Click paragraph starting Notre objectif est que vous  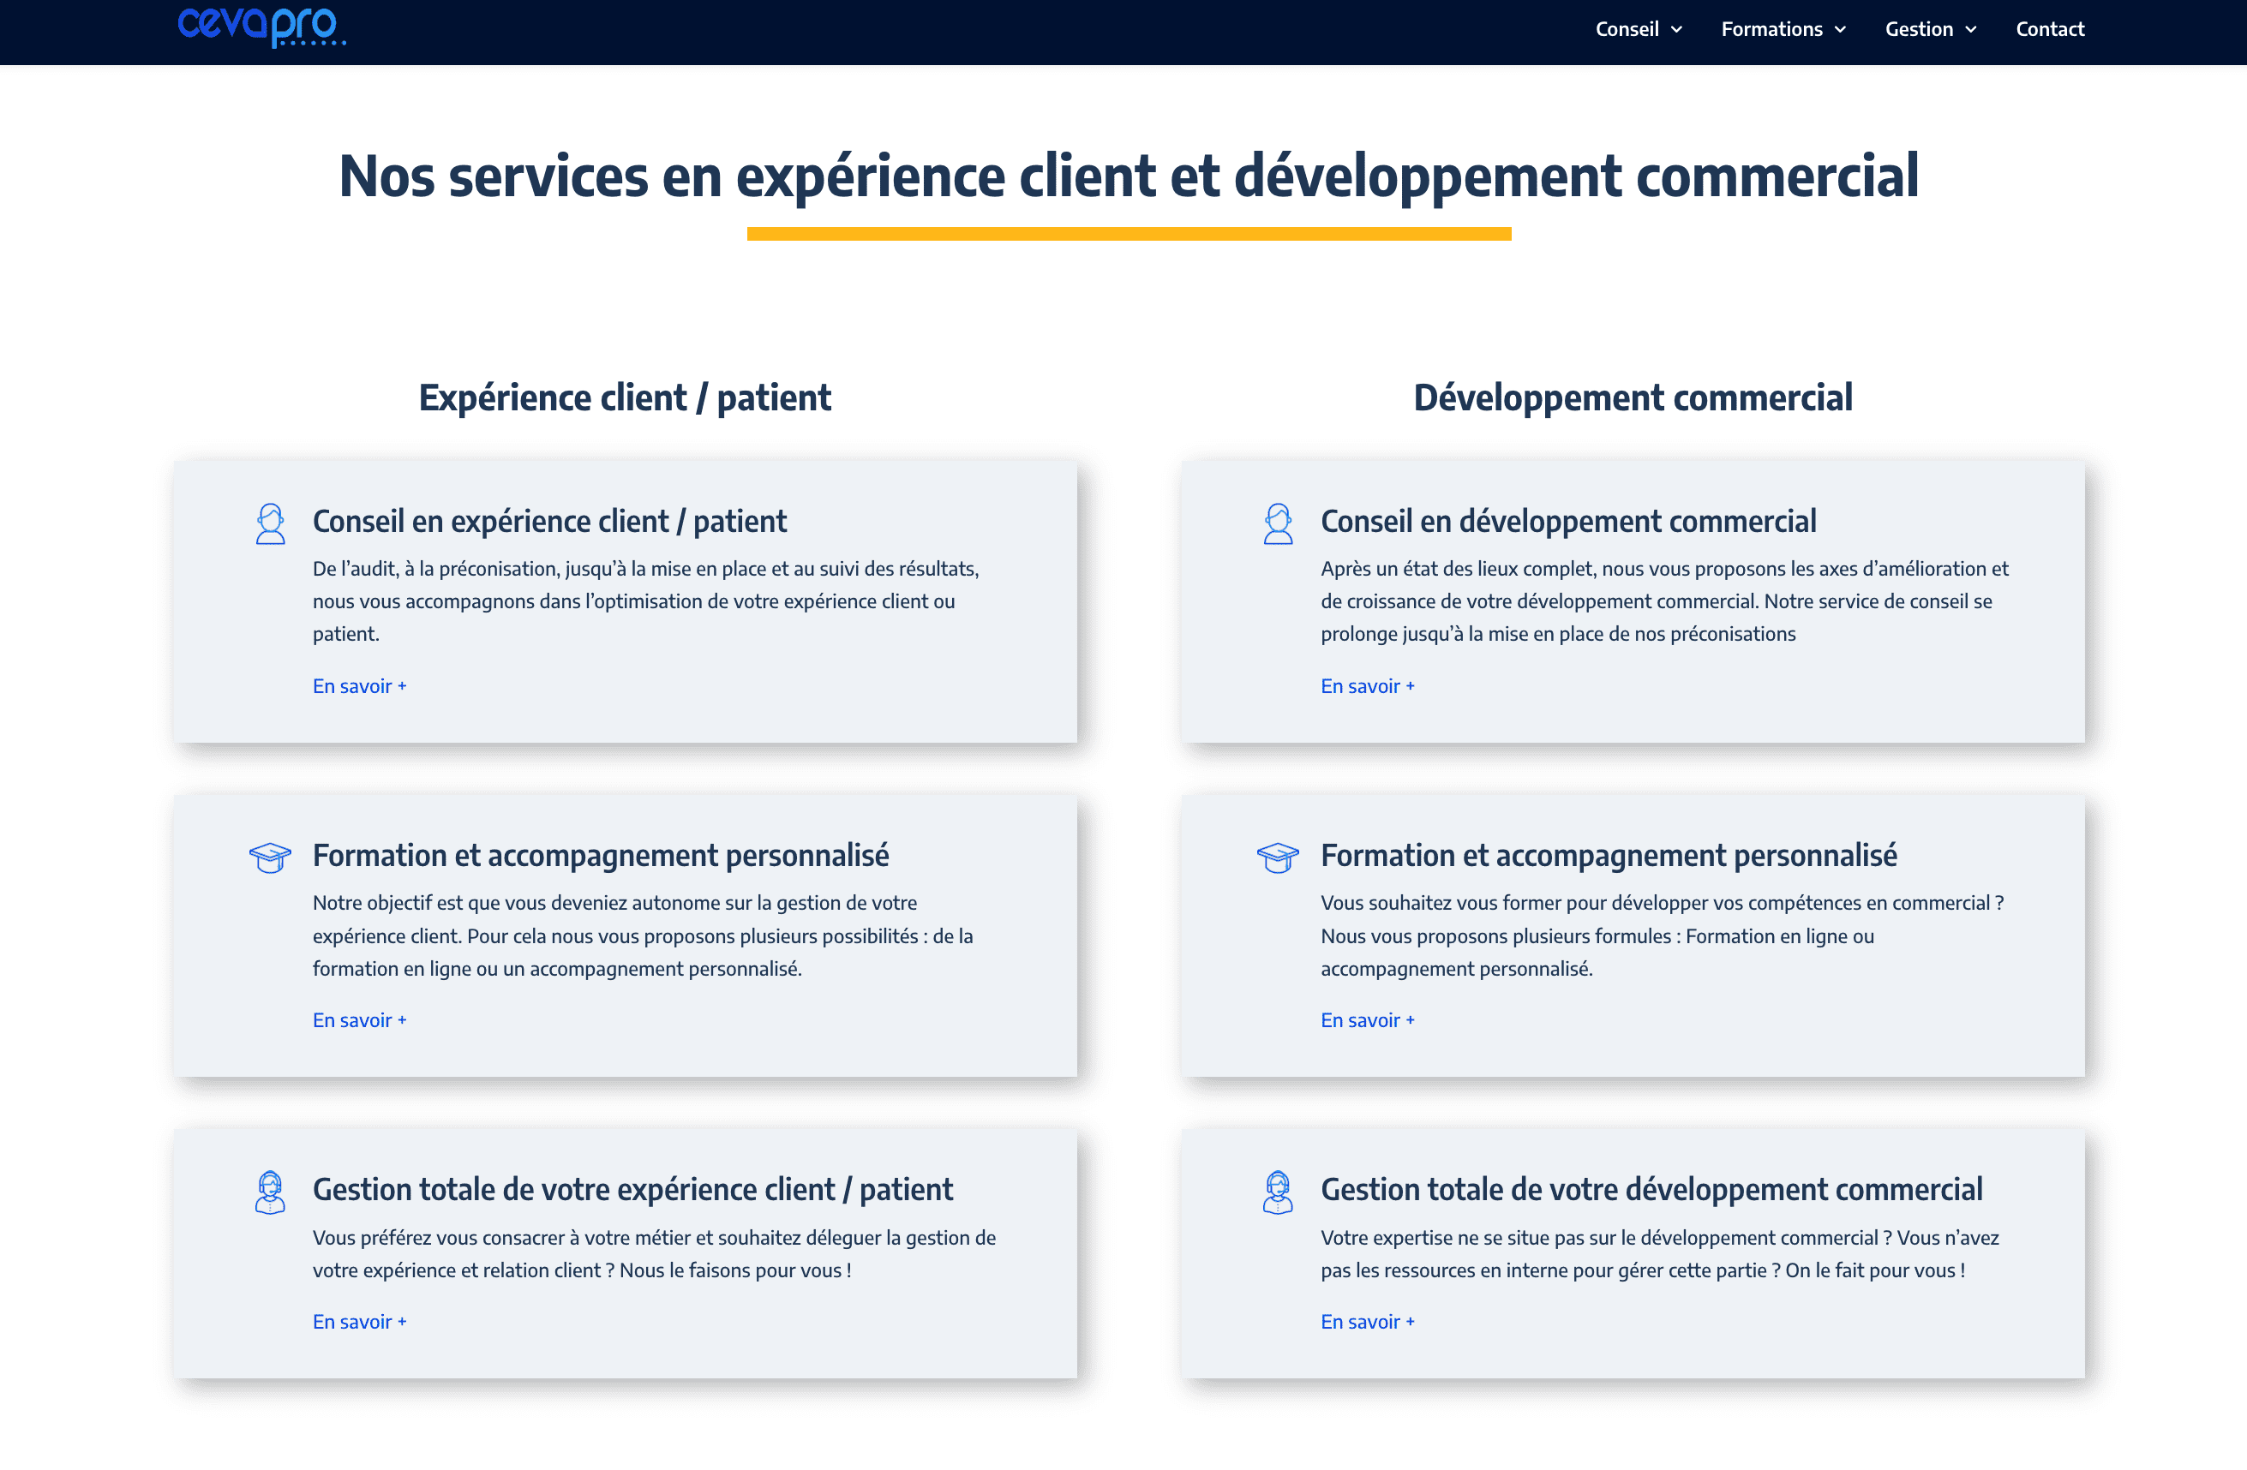(x=643, y=935)
